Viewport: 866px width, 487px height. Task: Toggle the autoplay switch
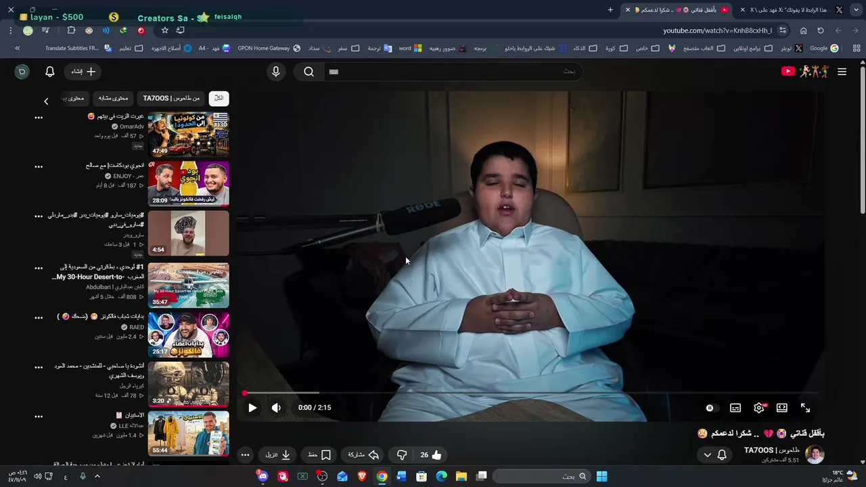point(710,408)
